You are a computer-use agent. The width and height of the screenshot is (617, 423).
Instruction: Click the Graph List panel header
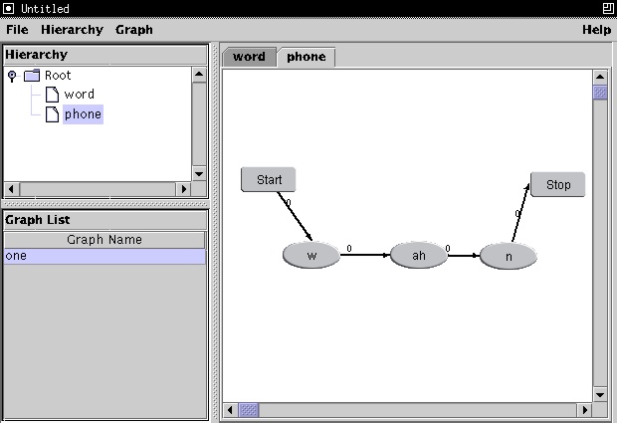click(x=105, y=220)
